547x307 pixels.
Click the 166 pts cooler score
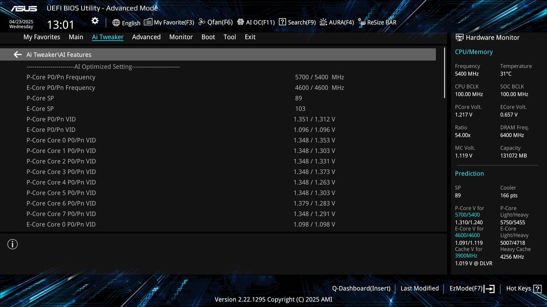click(x=509, y=195)
